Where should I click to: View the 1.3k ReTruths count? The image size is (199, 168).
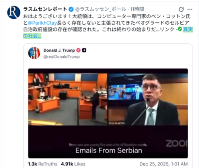43,164
